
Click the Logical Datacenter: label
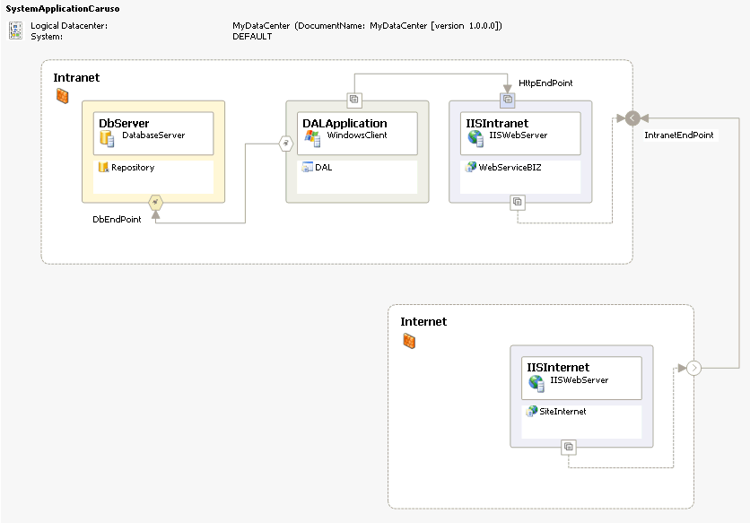pyautogui.click(x=69, y=26)
